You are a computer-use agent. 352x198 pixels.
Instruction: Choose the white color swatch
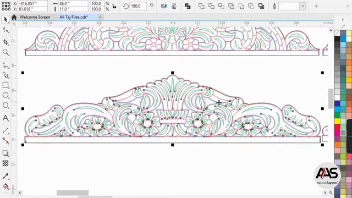coord(337,98)
